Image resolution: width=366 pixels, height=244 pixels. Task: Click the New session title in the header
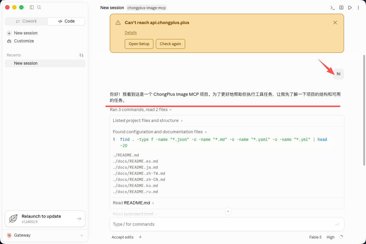[112, 8]
